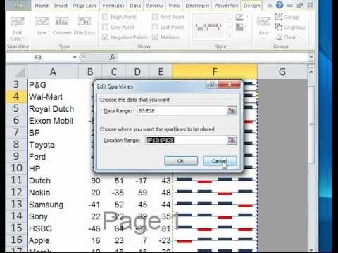Toggle the Last Point checkbox
Screen dimensions: 338x253
click(155, 27)
